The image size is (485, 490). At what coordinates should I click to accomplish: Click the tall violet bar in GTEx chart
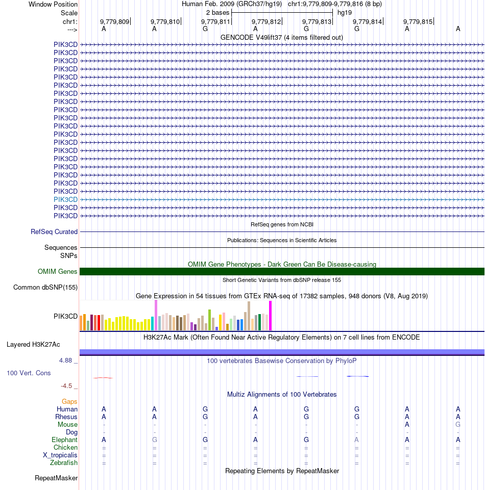tap(156, 315)
